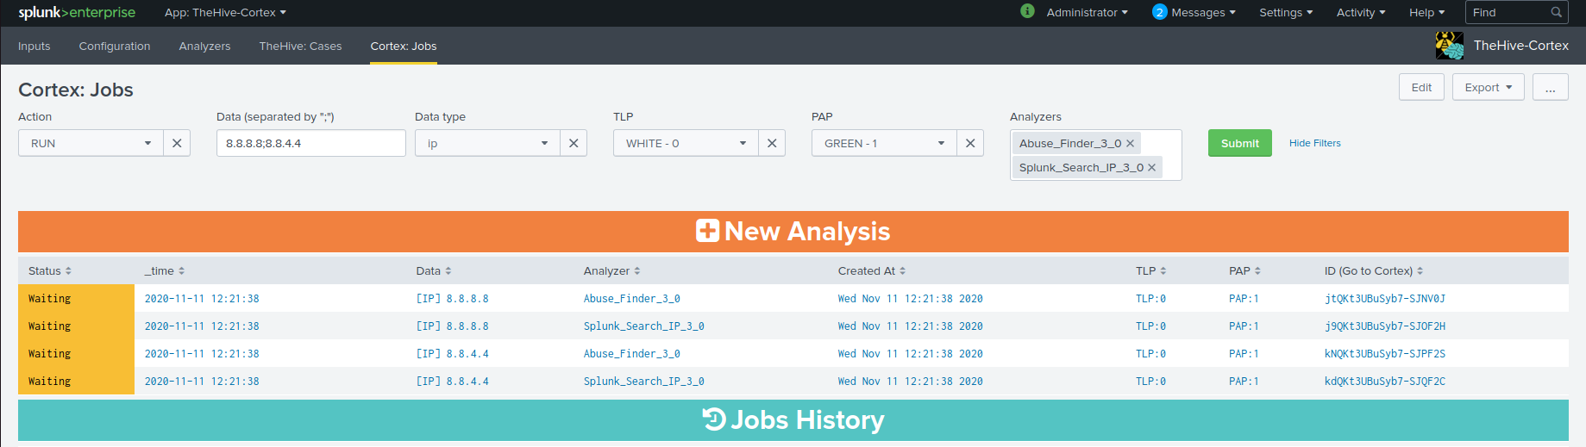Open the Administrator menu
The height and width of the screenshot is (447, 1586).
point(1087,12)
